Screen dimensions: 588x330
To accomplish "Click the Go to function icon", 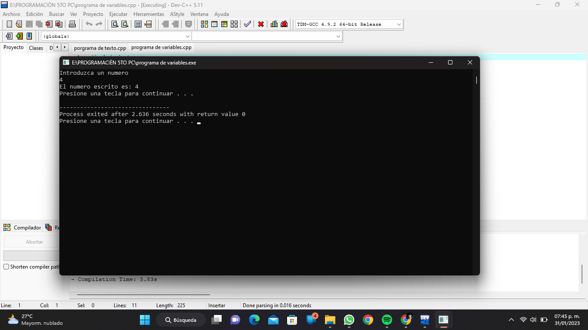I will pyautogui.click(x=138, y=24).
